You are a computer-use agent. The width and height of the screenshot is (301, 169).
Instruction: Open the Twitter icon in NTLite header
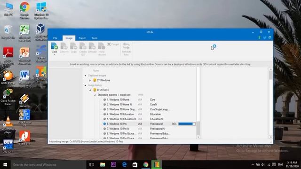point(264,38)
